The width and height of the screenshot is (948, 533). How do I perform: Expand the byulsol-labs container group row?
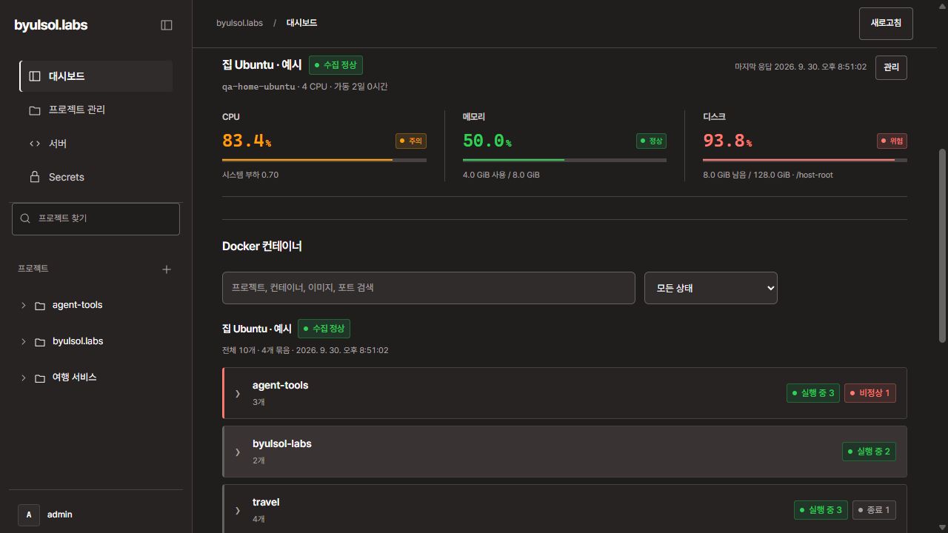pos(238,452)
